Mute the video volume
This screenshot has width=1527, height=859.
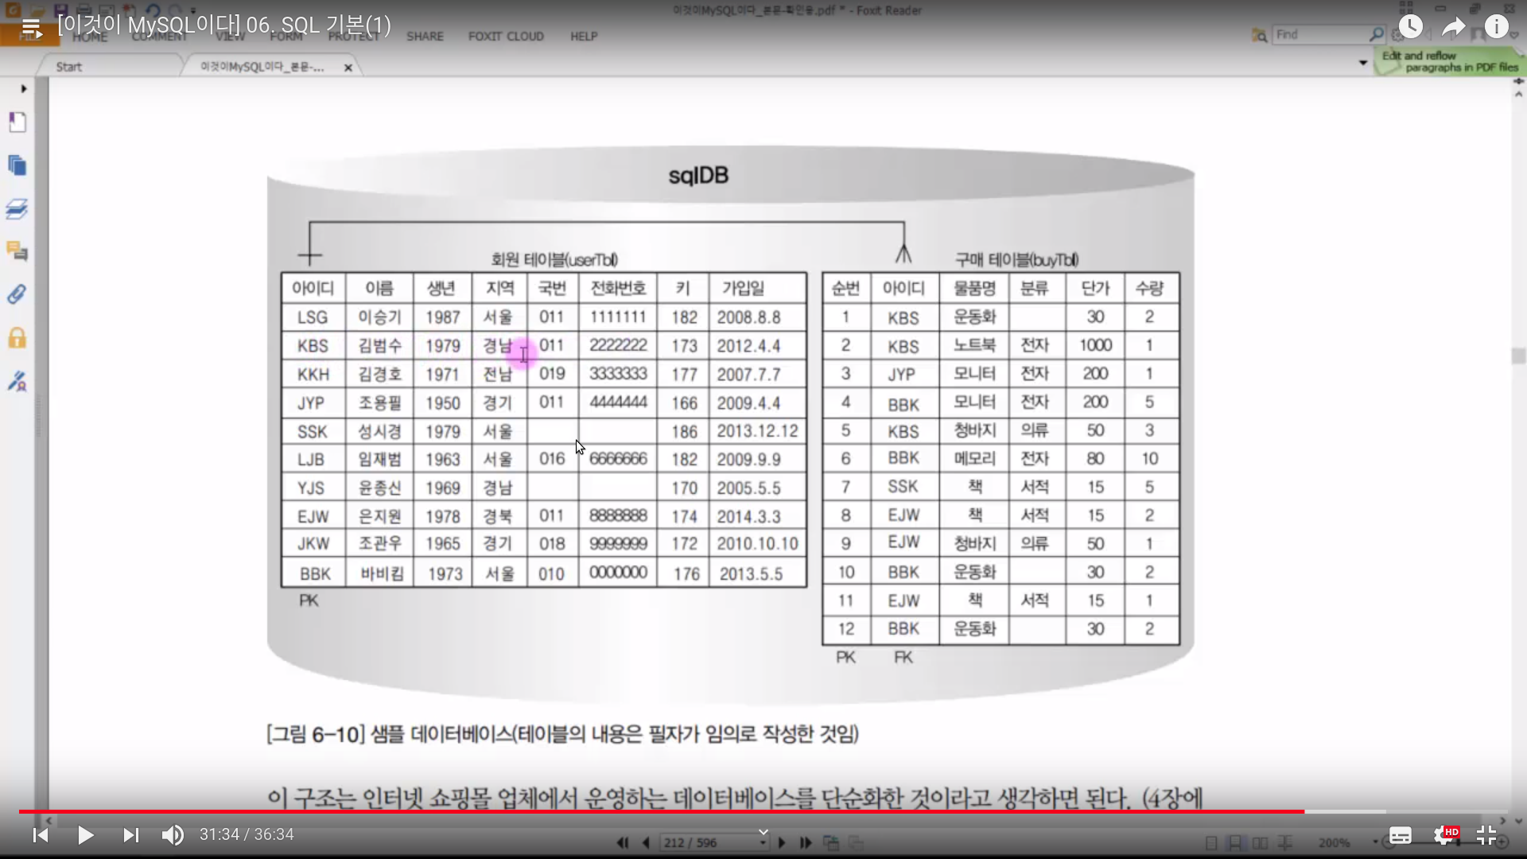173,834
